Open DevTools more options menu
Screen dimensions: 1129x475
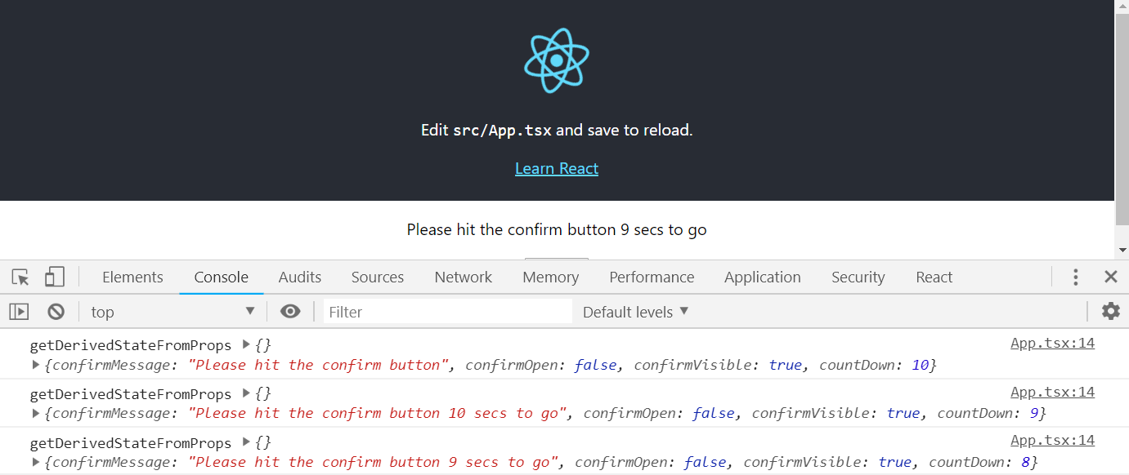(1076, 277)
